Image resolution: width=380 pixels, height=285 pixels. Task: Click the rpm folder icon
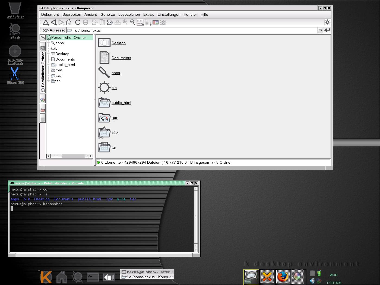[104, 118]
